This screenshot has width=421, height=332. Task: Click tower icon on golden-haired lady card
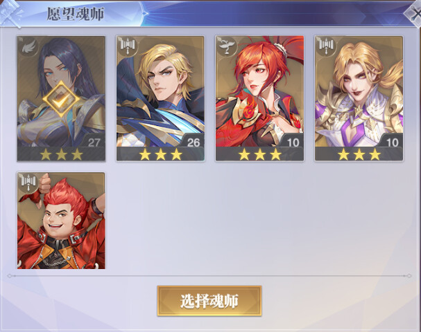coord(326,46)
